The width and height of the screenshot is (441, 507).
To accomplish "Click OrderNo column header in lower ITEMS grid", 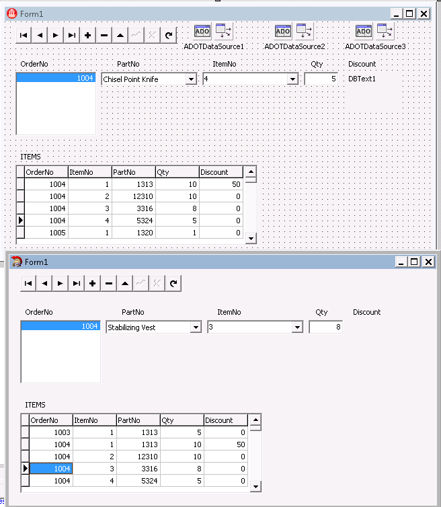I will [51, 420].
